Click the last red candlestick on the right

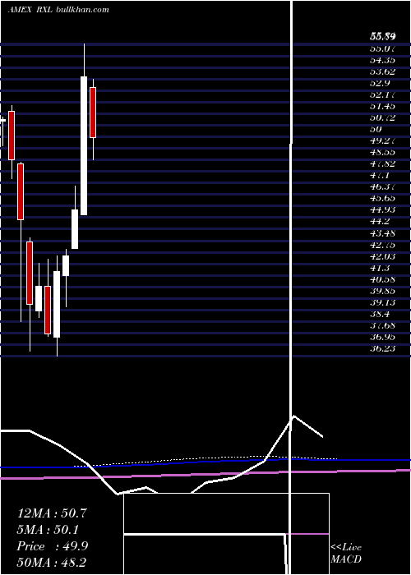pos(93,113)
